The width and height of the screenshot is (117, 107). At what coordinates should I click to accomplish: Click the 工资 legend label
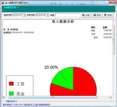click(20, 84)
